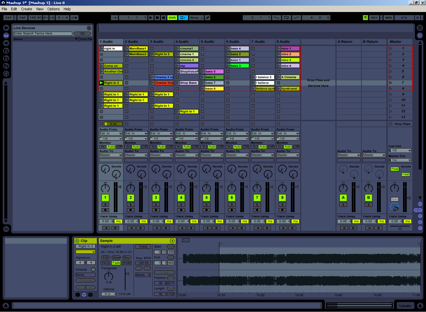Enable the Hi-Q sample switch
The height and width of the screenshot is (312, 426).
tap(106, 263)
